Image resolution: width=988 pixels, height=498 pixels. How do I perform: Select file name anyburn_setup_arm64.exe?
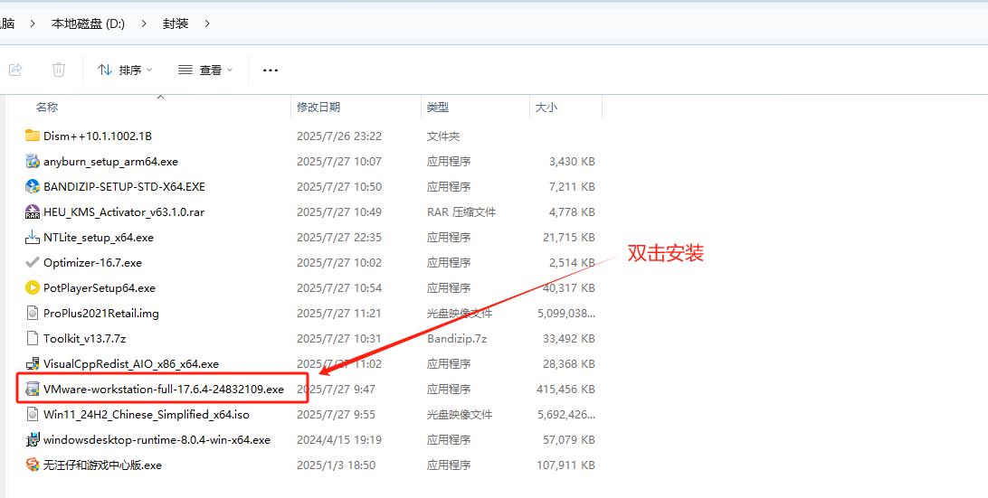pyautogui.click(x=111, y=161)
